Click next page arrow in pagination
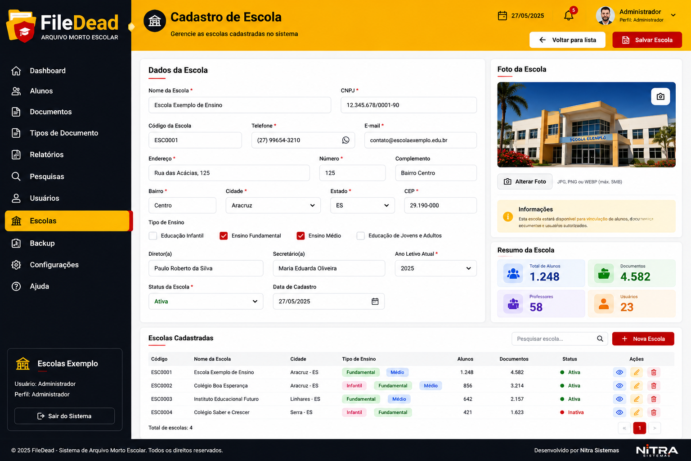The height and width of the screenshot is (461, 691). [655, 428]
